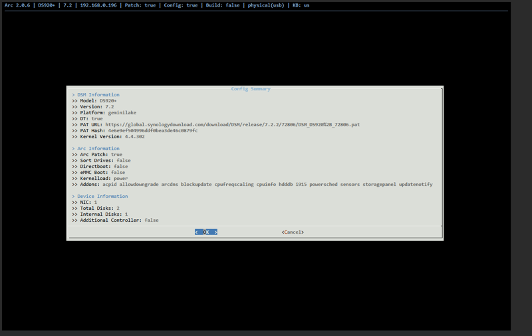Viewport: 532px width, 336px height.
Task: Click the Synology PAT URL link
Action: pyautogui.click(x=232, y=125)
